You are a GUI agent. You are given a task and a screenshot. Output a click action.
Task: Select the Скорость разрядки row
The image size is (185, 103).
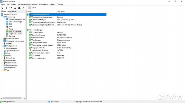click(x=67, y=58)
